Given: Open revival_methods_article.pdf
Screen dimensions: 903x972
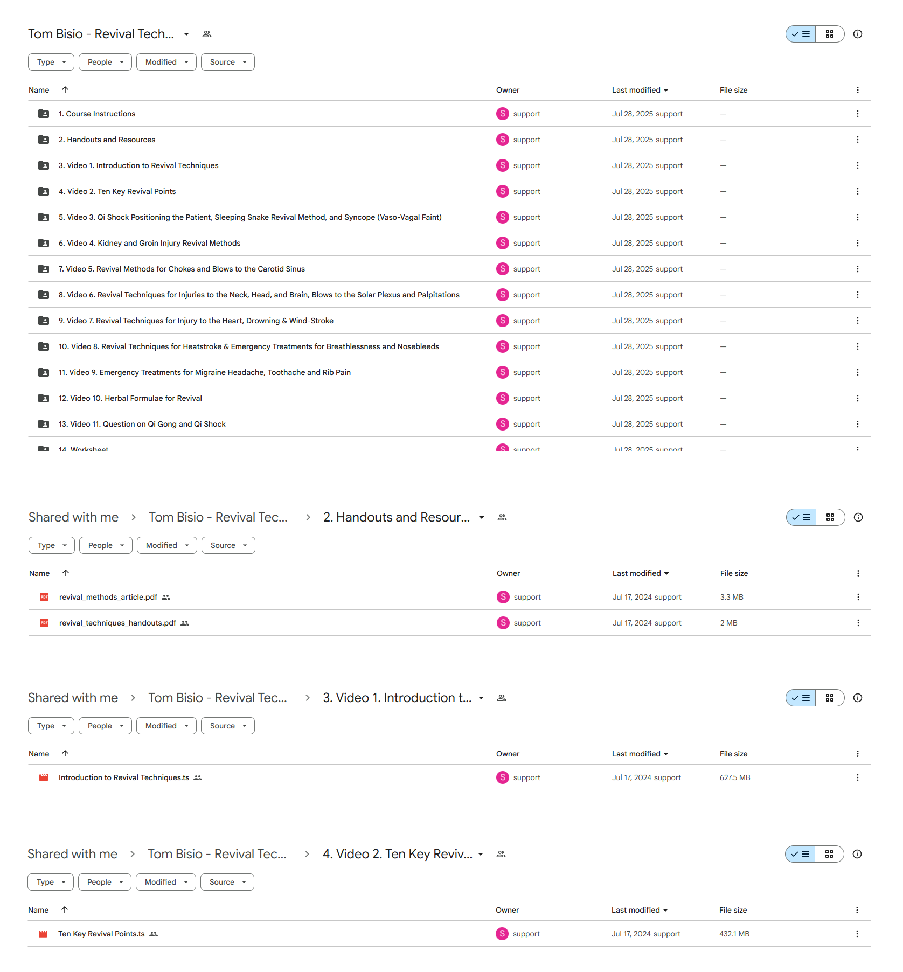Looking at the screenshot, I should point(108,597).
